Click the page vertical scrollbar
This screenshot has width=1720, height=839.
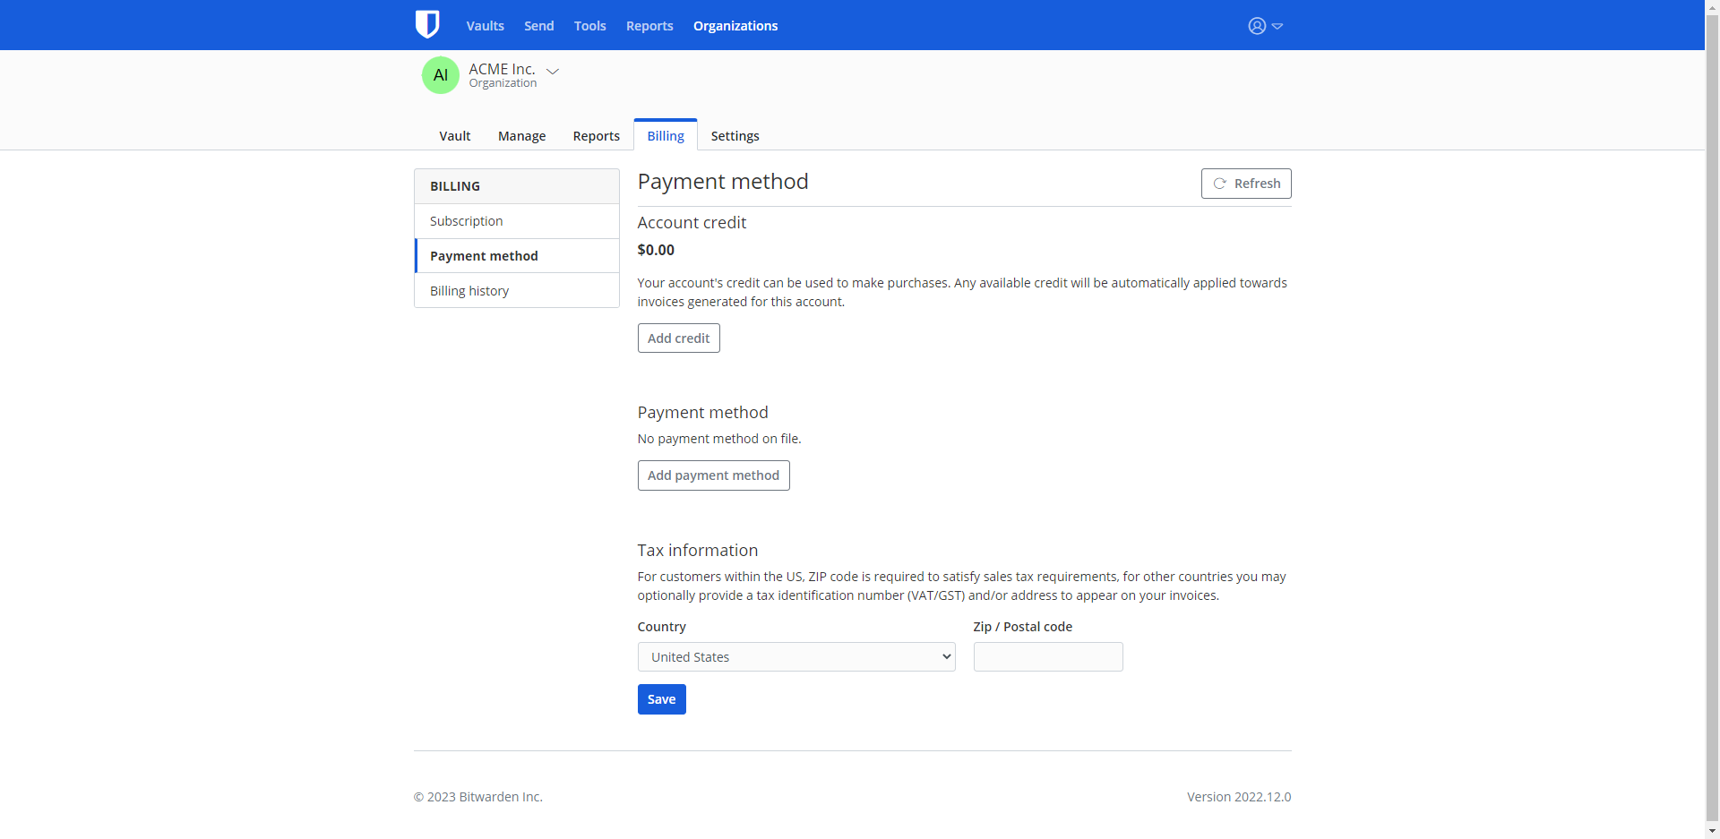tap(1712, 419)
